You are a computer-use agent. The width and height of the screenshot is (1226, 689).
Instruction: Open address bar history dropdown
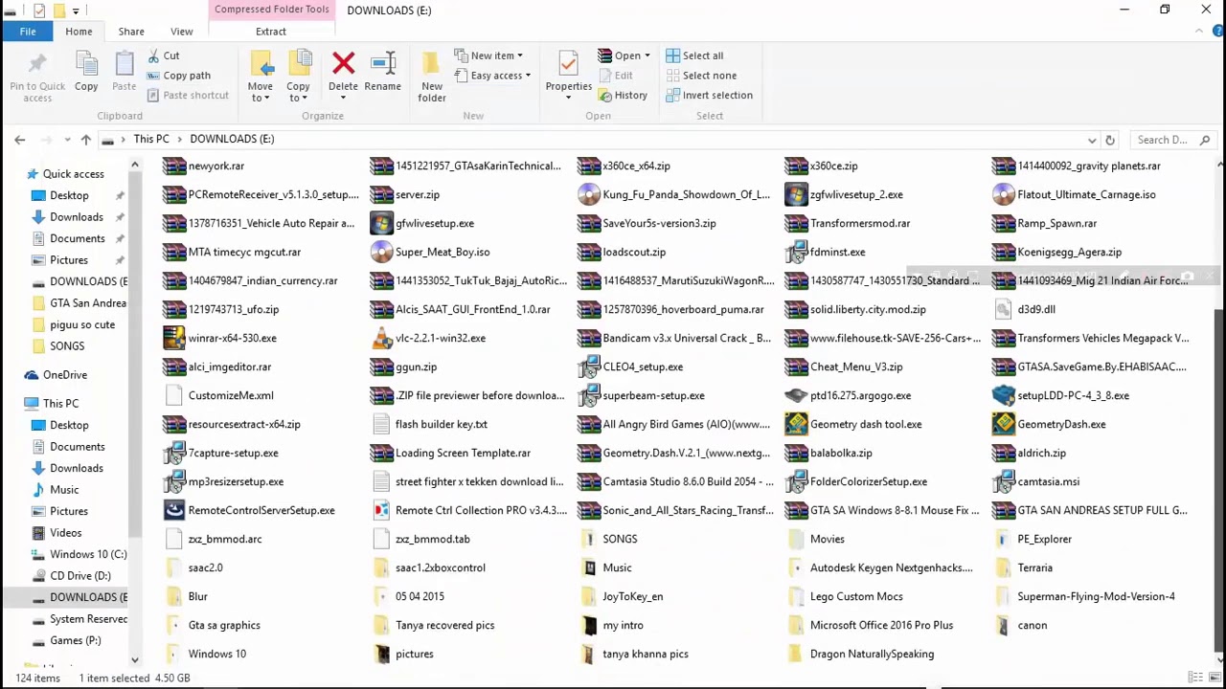(1092, 140)
